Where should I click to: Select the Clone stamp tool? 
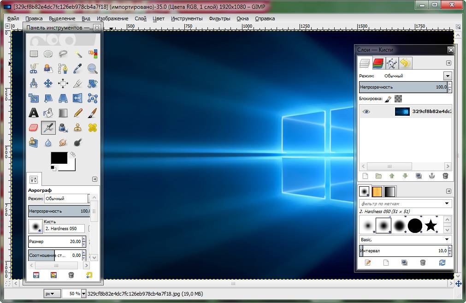78,128
